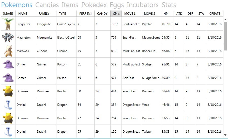Click the Drowzee image with CP 444
Screen dimensions: 228x139
(8, 91)
